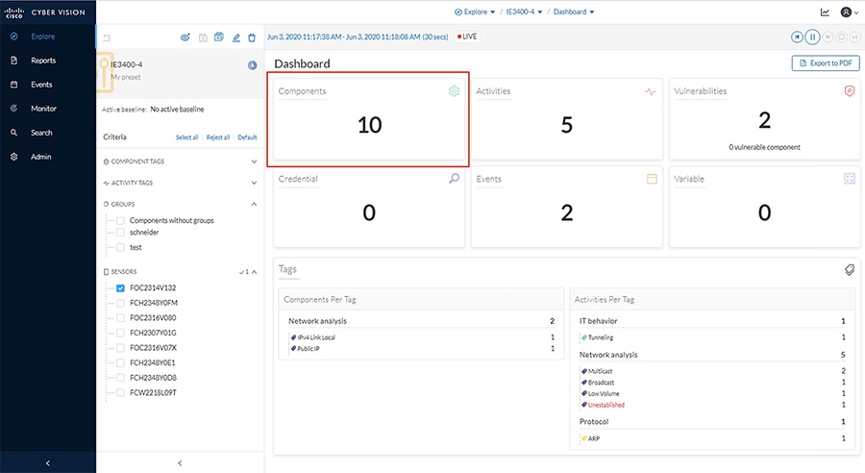This screenshot has width=865, height=473.
Task: Click the round icon beside IE3400-4 preset
Action: click(252, 65)
